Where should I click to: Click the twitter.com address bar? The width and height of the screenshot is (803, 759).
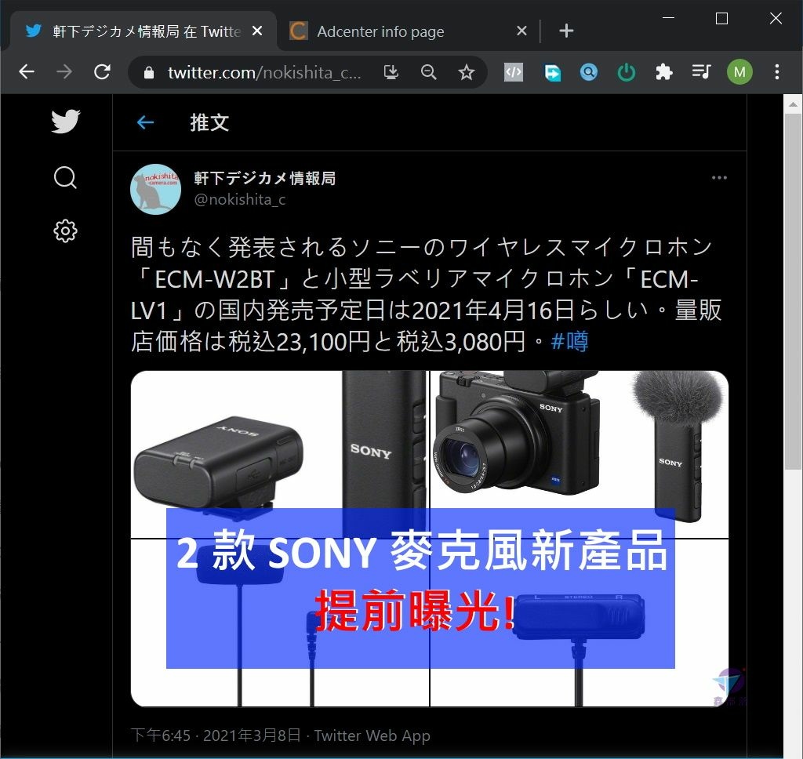click(x=264, y=73)
